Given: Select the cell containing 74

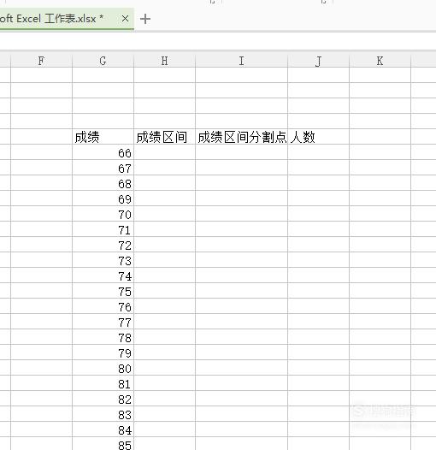Looking at the screenshot, I should (103, 275).
